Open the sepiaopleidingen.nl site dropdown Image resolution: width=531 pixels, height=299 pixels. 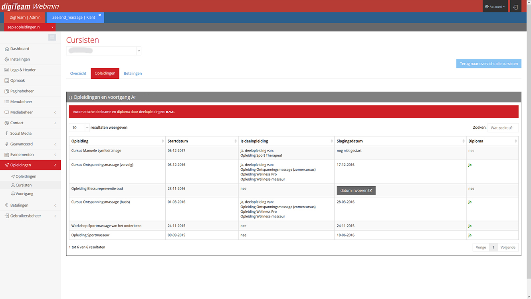tap(30, 27)
